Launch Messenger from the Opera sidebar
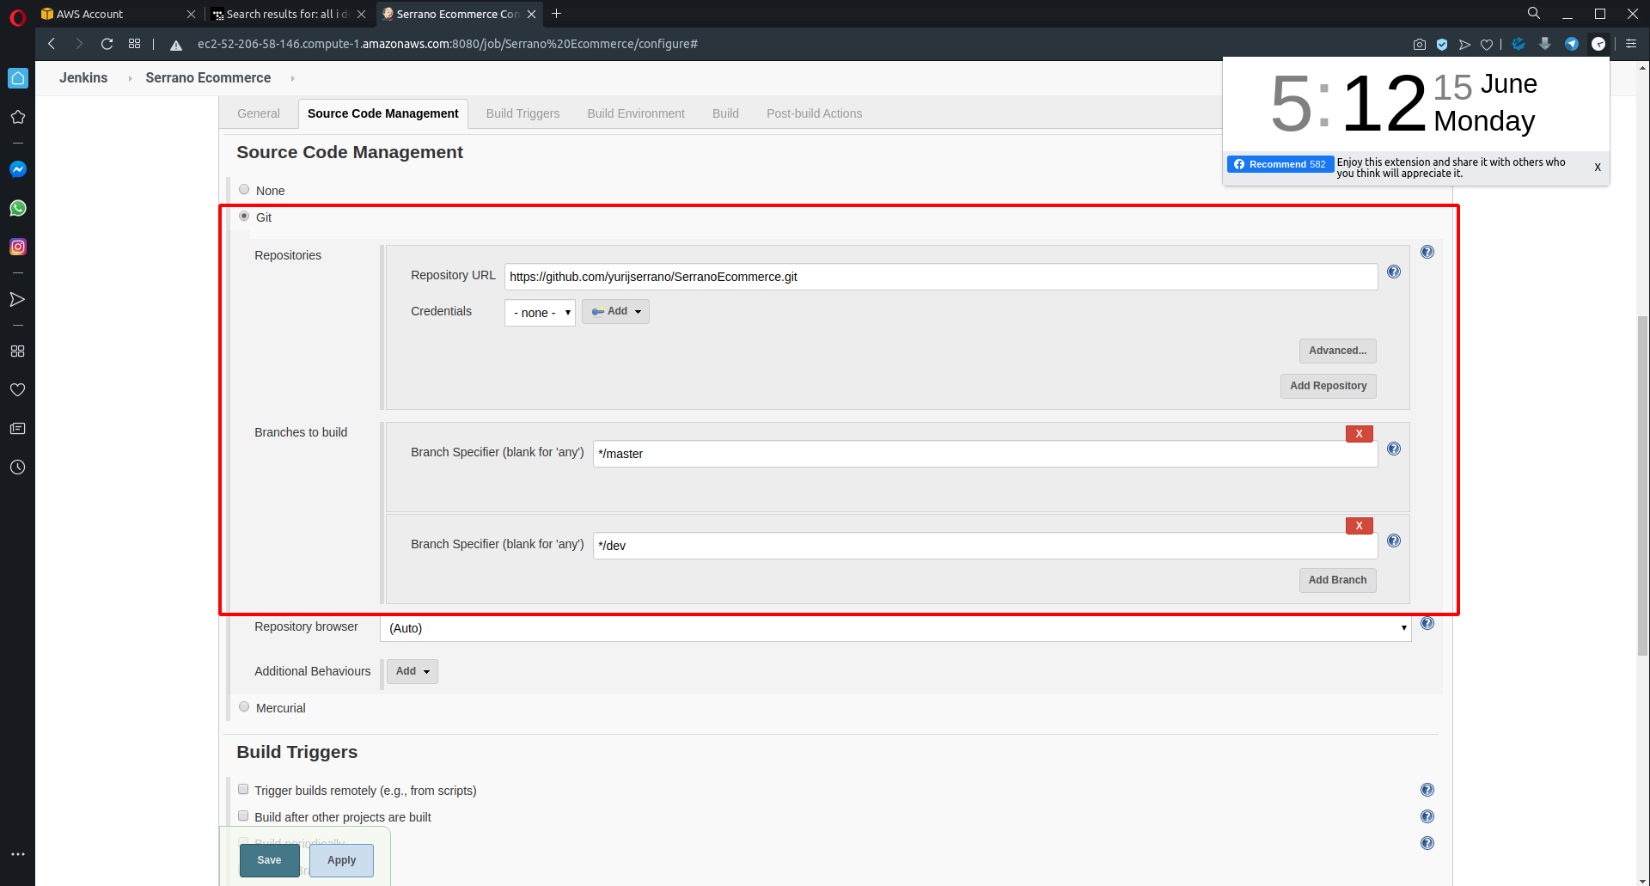This screenshot has width=1650, height=886. 17,169
